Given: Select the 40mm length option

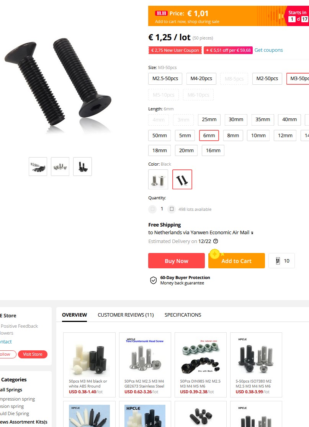Looking at the screenshot, I should point(289,120).
